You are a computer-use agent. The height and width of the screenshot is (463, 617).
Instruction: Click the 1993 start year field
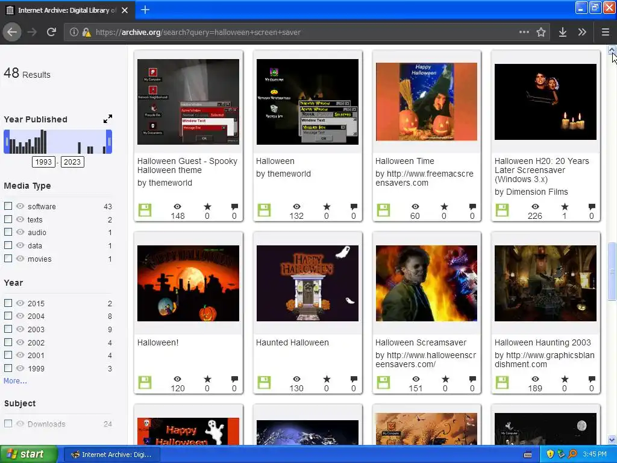(43, 162)
